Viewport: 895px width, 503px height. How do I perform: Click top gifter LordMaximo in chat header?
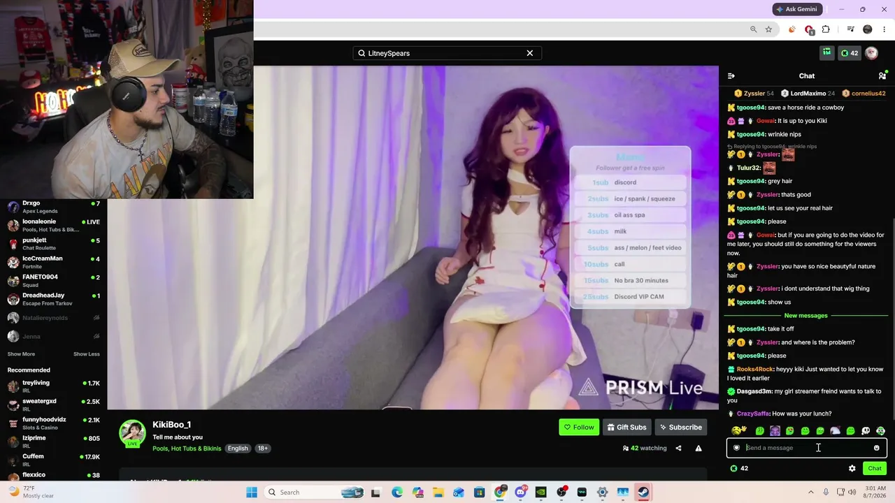pyautogui.click(x=808, y=94)
